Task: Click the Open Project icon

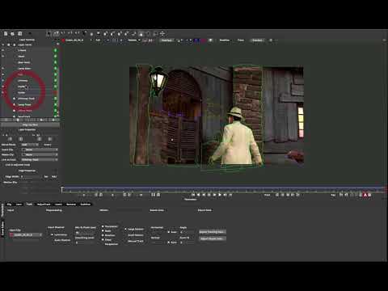Action: click(12, 34)
